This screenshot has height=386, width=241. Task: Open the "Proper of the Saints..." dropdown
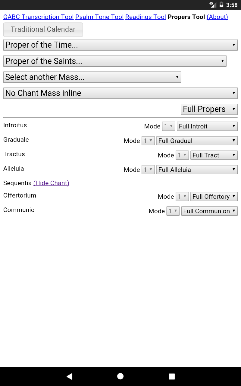[114, 61]
